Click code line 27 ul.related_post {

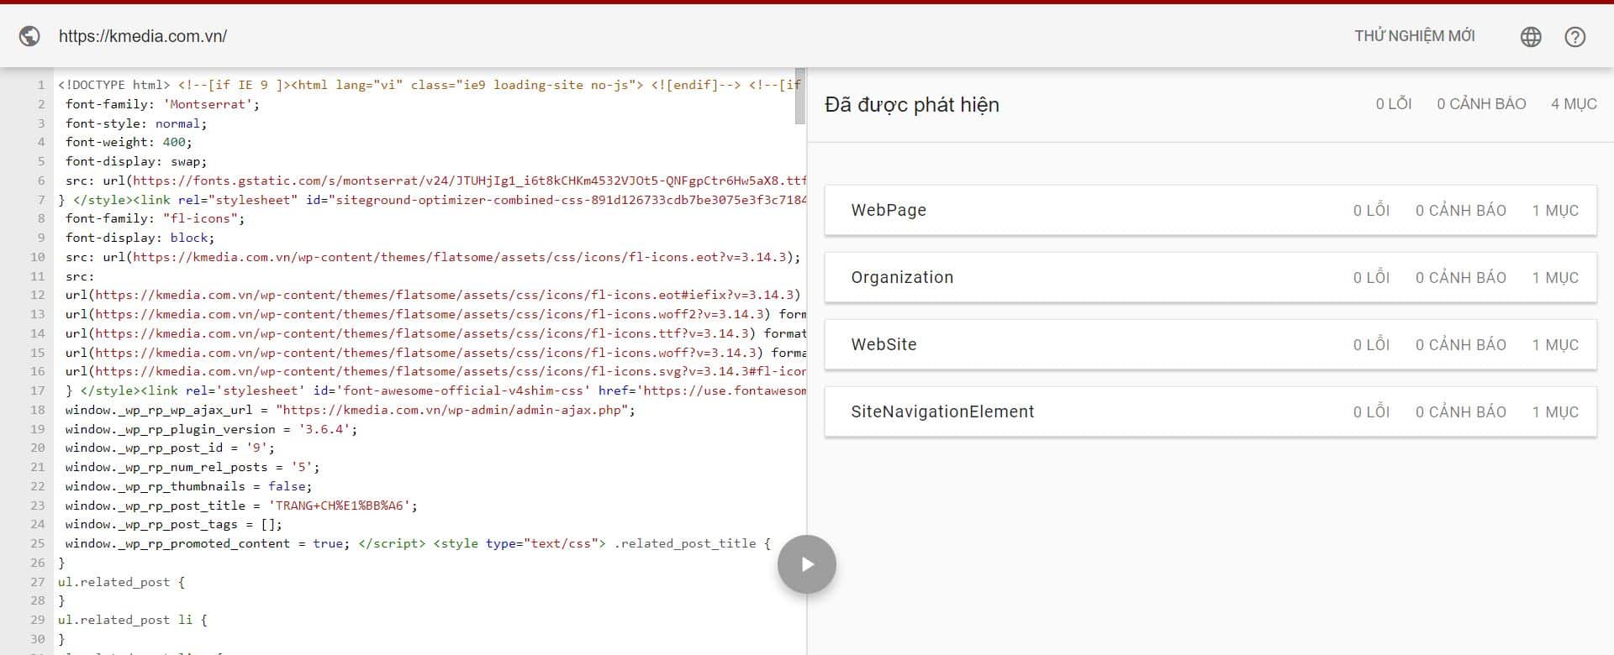[121, 582]
